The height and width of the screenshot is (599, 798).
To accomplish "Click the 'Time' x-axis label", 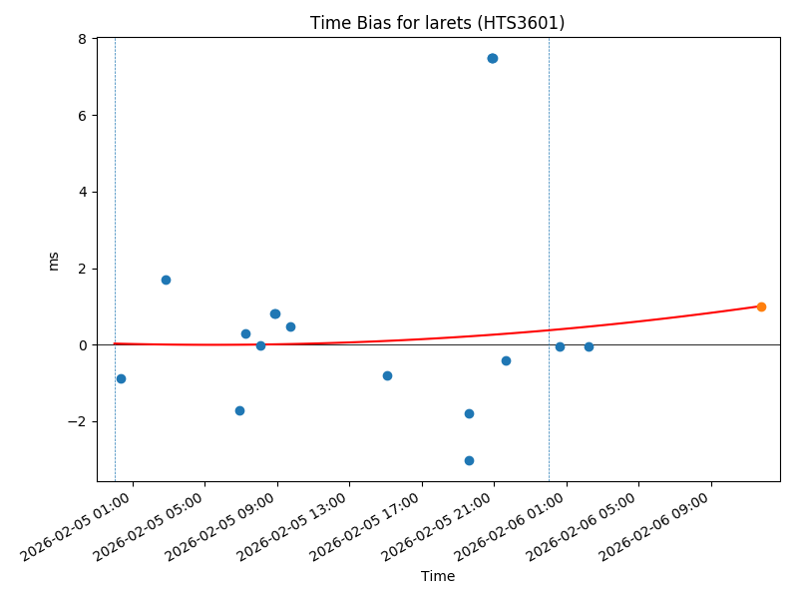I will [x=437, y=576].
